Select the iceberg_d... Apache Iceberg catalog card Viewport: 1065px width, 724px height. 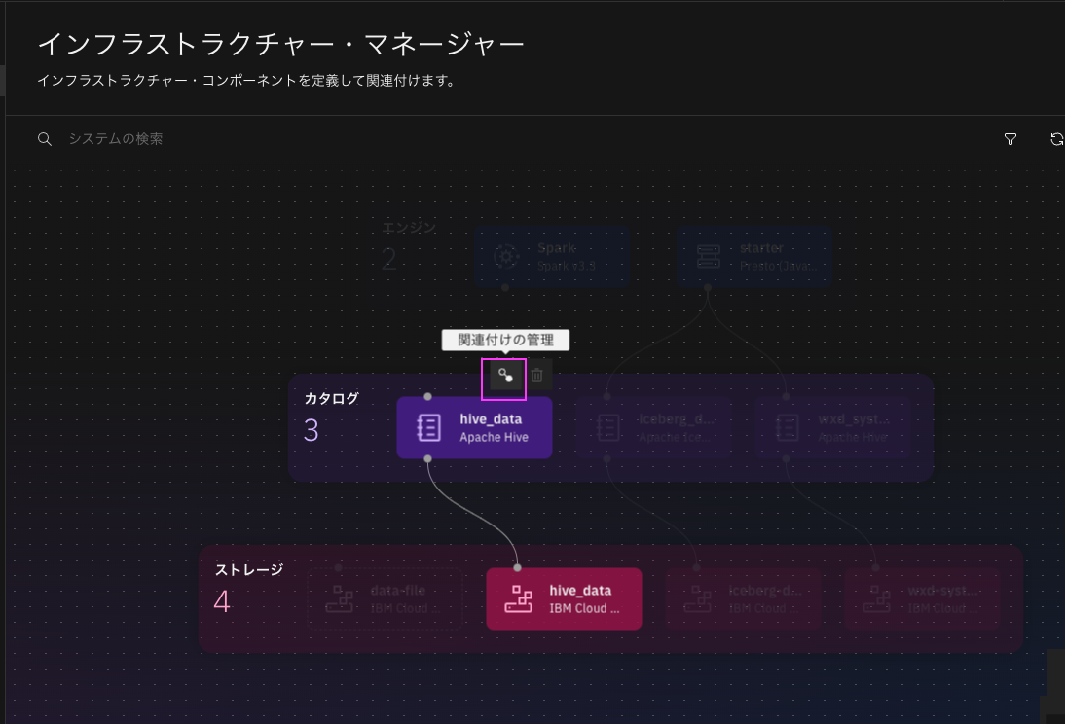click(653, 428)
